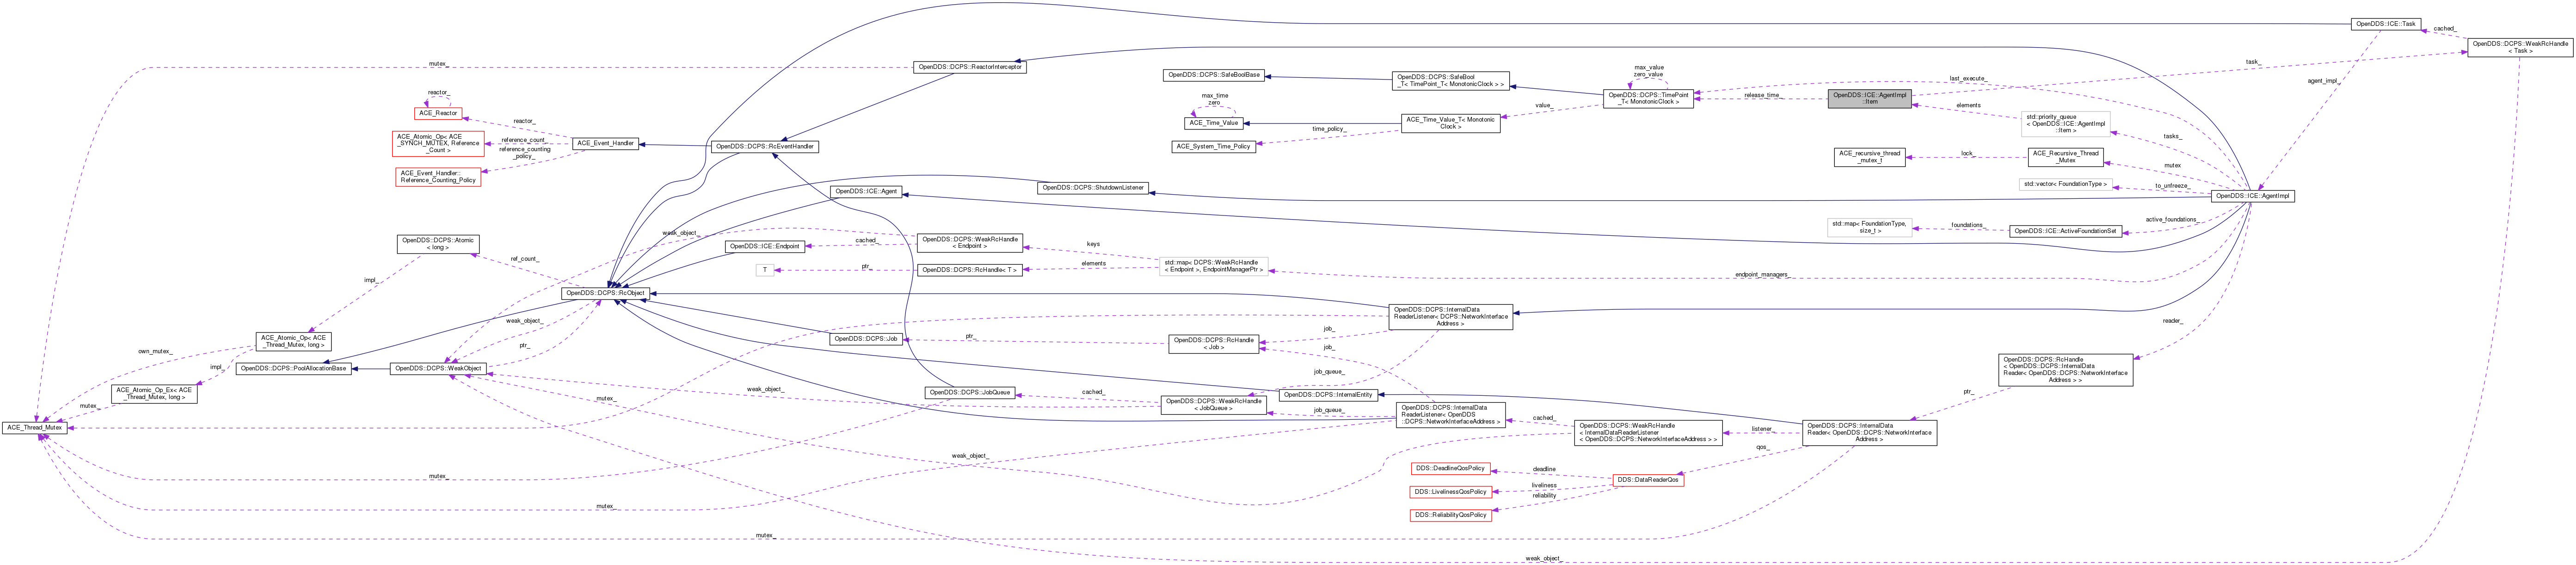The width and height of the screenshot is (2576, 565).
Task: Click the own_mutex_ edge label
Action: [x=155, y=351]
